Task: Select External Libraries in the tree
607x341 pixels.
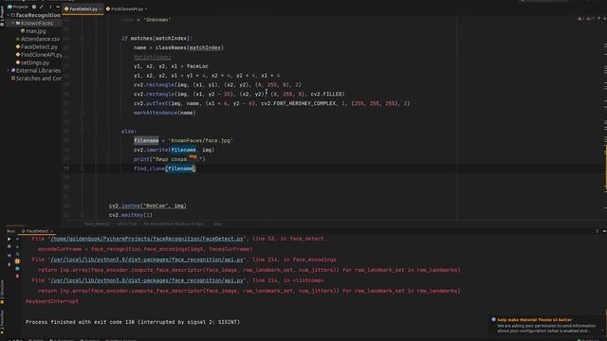Action: [x=38, y=70]
